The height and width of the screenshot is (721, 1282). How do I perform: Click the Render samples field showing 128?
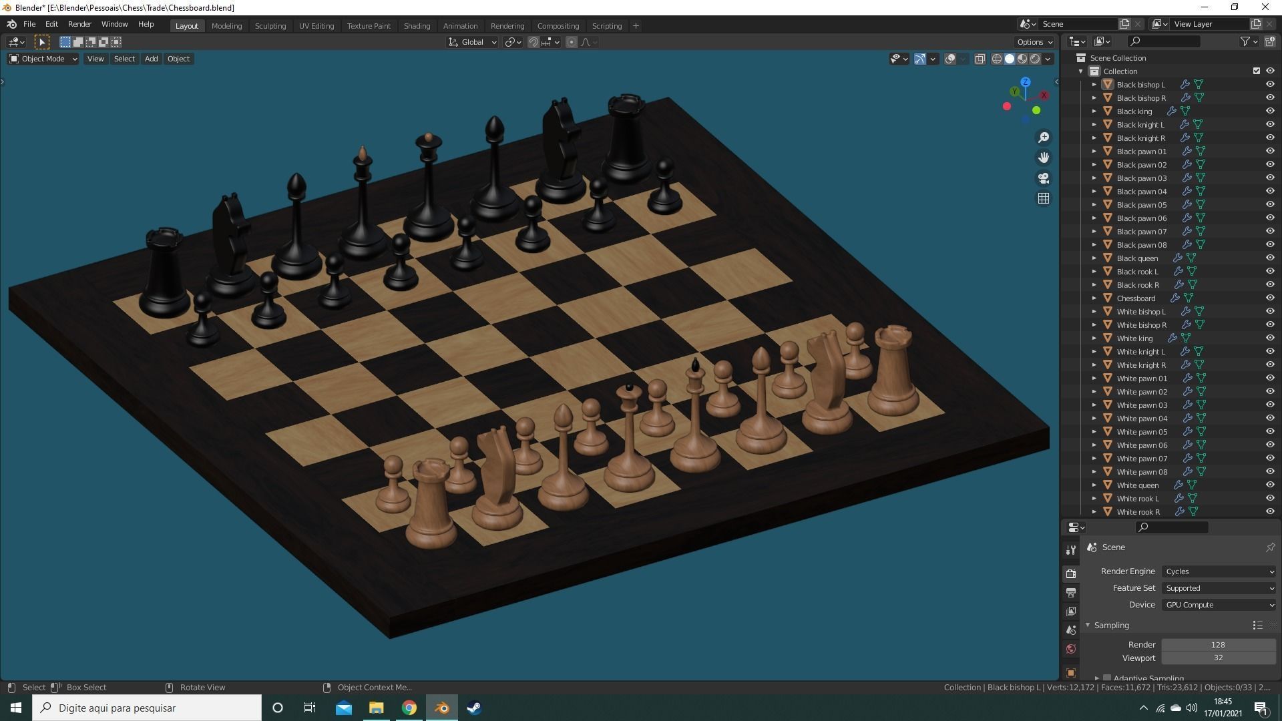click(1219, 645)
